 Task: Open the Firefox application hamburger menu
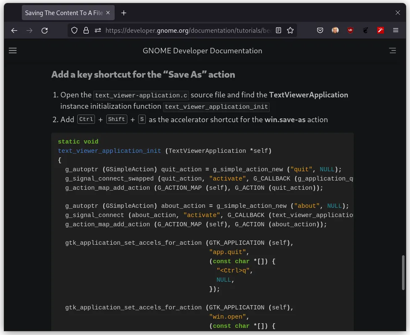coord(396,30)
